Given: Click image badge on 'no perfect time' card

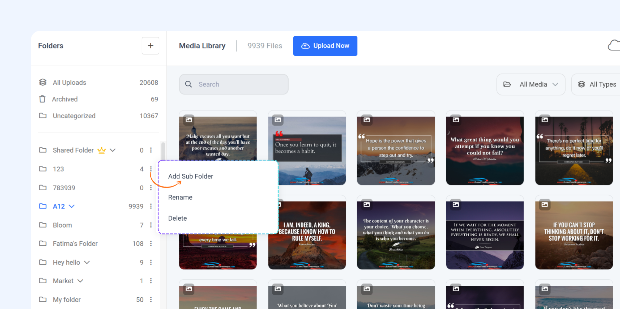Looking at the screenshot, I should click(x=545, y=120).
